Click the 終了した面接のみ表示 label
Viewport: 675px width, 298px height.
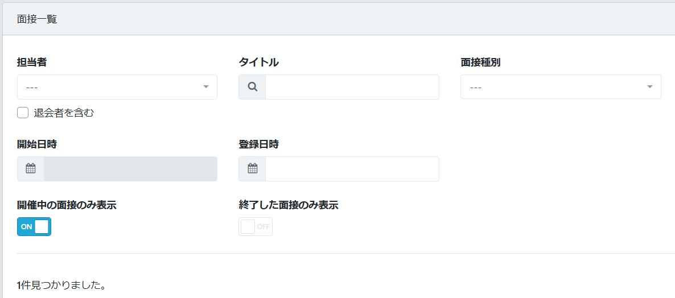(289, 205)
